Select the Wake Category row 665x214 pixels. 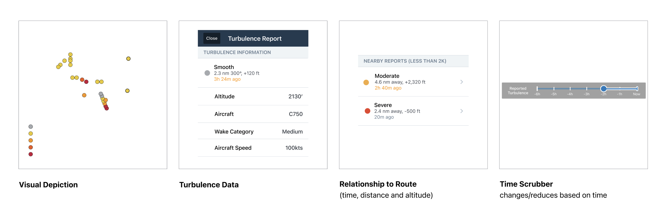[253, 131]
